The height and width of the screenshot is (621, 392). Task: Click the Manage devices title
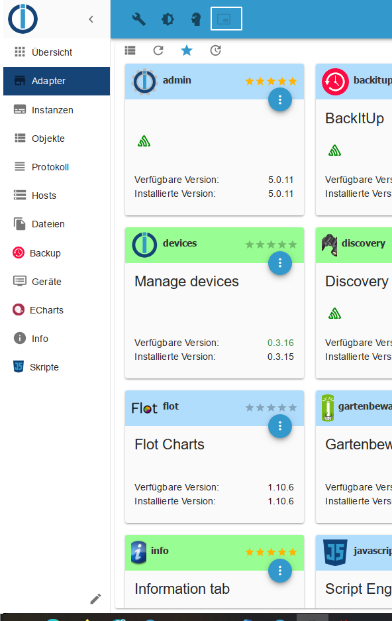187,281
